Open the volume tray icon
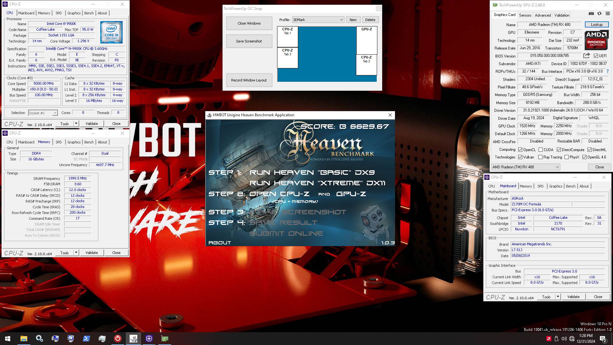This screenshot has width=613, height=345. tap(564, 339)
